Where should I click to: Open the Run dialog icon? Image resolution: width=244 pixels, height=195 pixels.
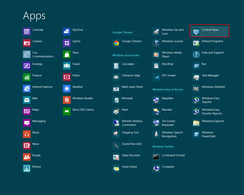tap(196, 66)
